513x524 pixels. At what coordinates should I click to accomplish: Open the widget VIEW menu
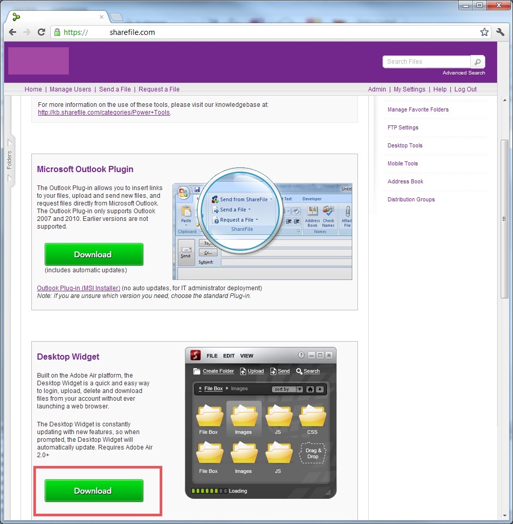[x=246, y=356]
